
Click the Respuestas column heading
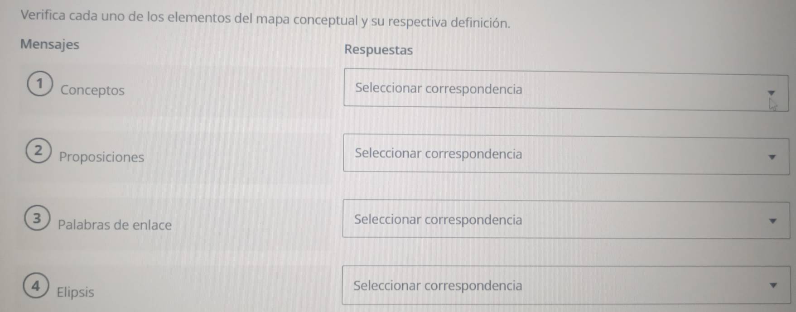(x=378, y=50)
